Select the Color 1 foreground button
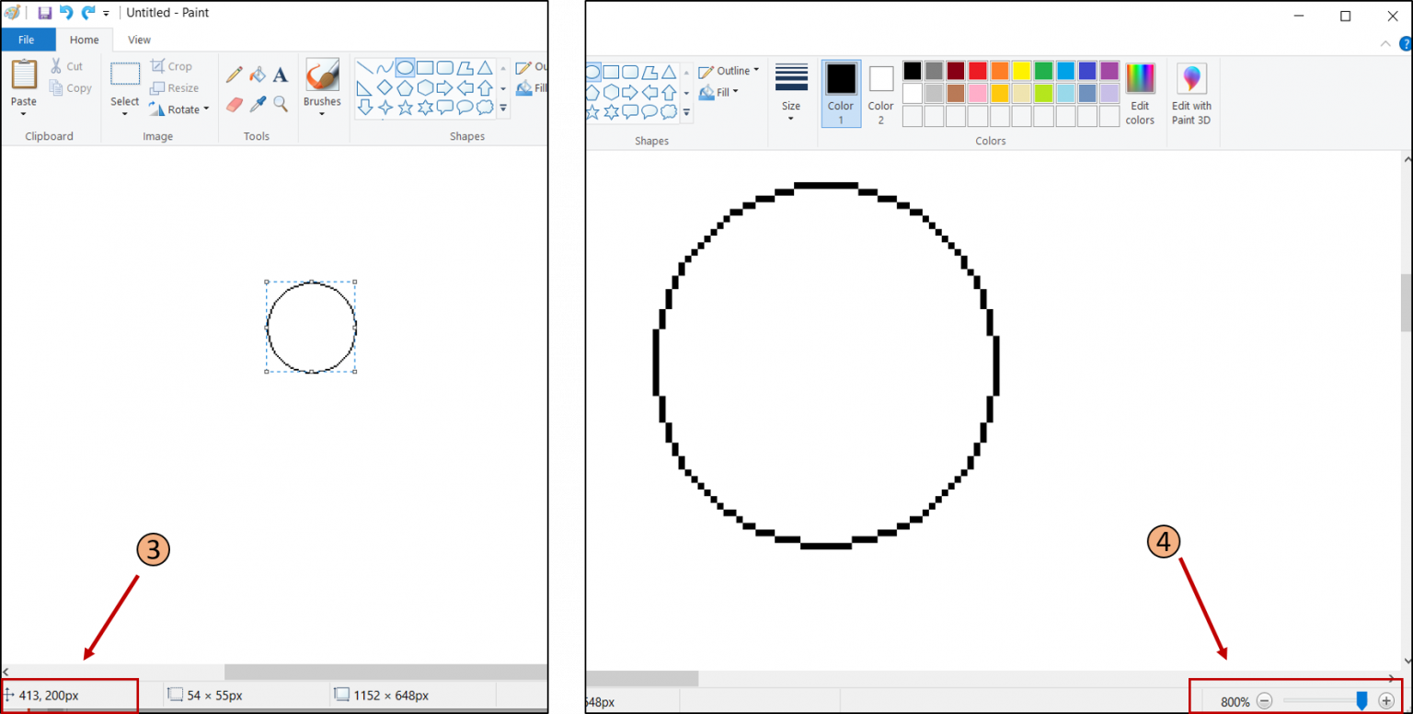This screenshot has height=714, width=1413. (841, 93)
